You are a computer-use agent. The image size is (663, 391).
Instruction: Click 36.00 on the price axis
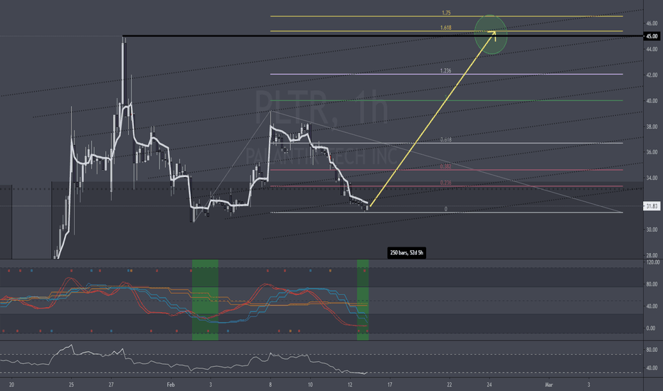[652, 152]
